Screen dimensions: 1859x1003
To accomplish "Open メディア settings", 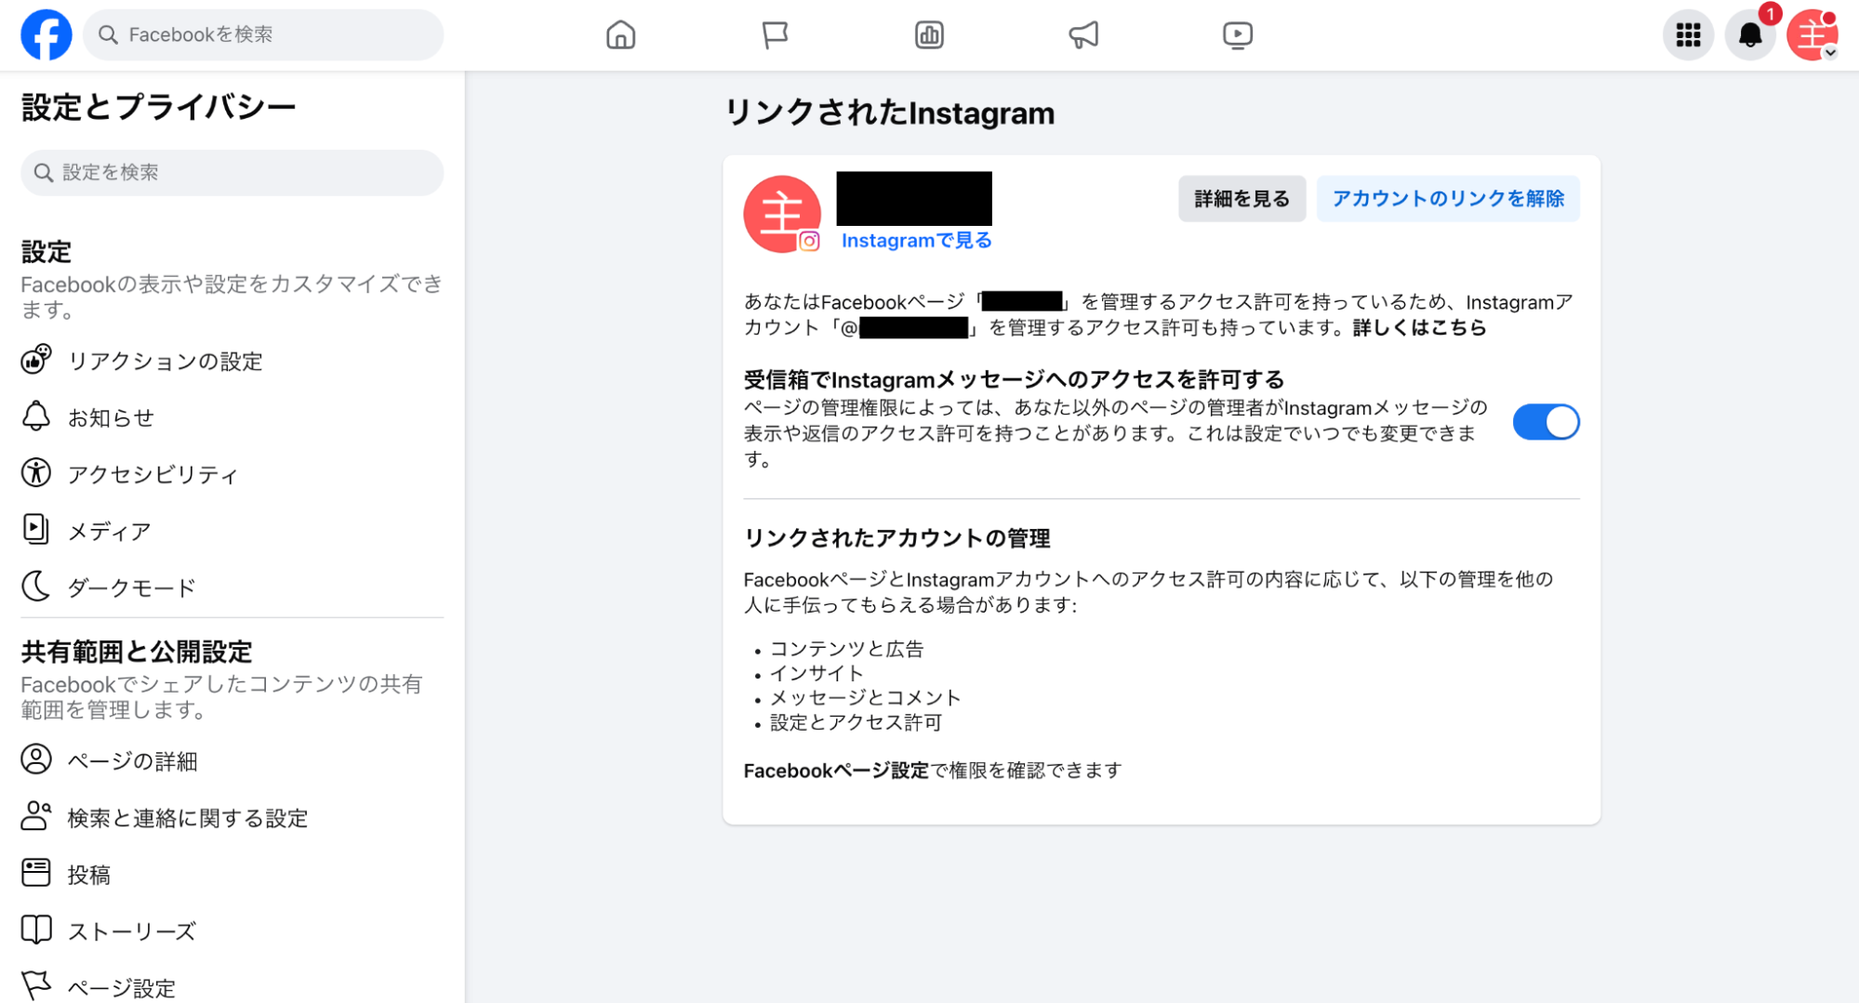I will tap(232, 531).
